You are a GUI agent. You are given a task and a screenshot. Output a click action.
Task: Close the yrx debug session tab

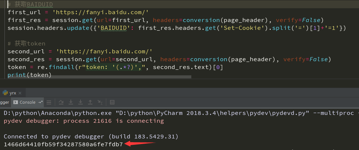click(x=20, y=93)
